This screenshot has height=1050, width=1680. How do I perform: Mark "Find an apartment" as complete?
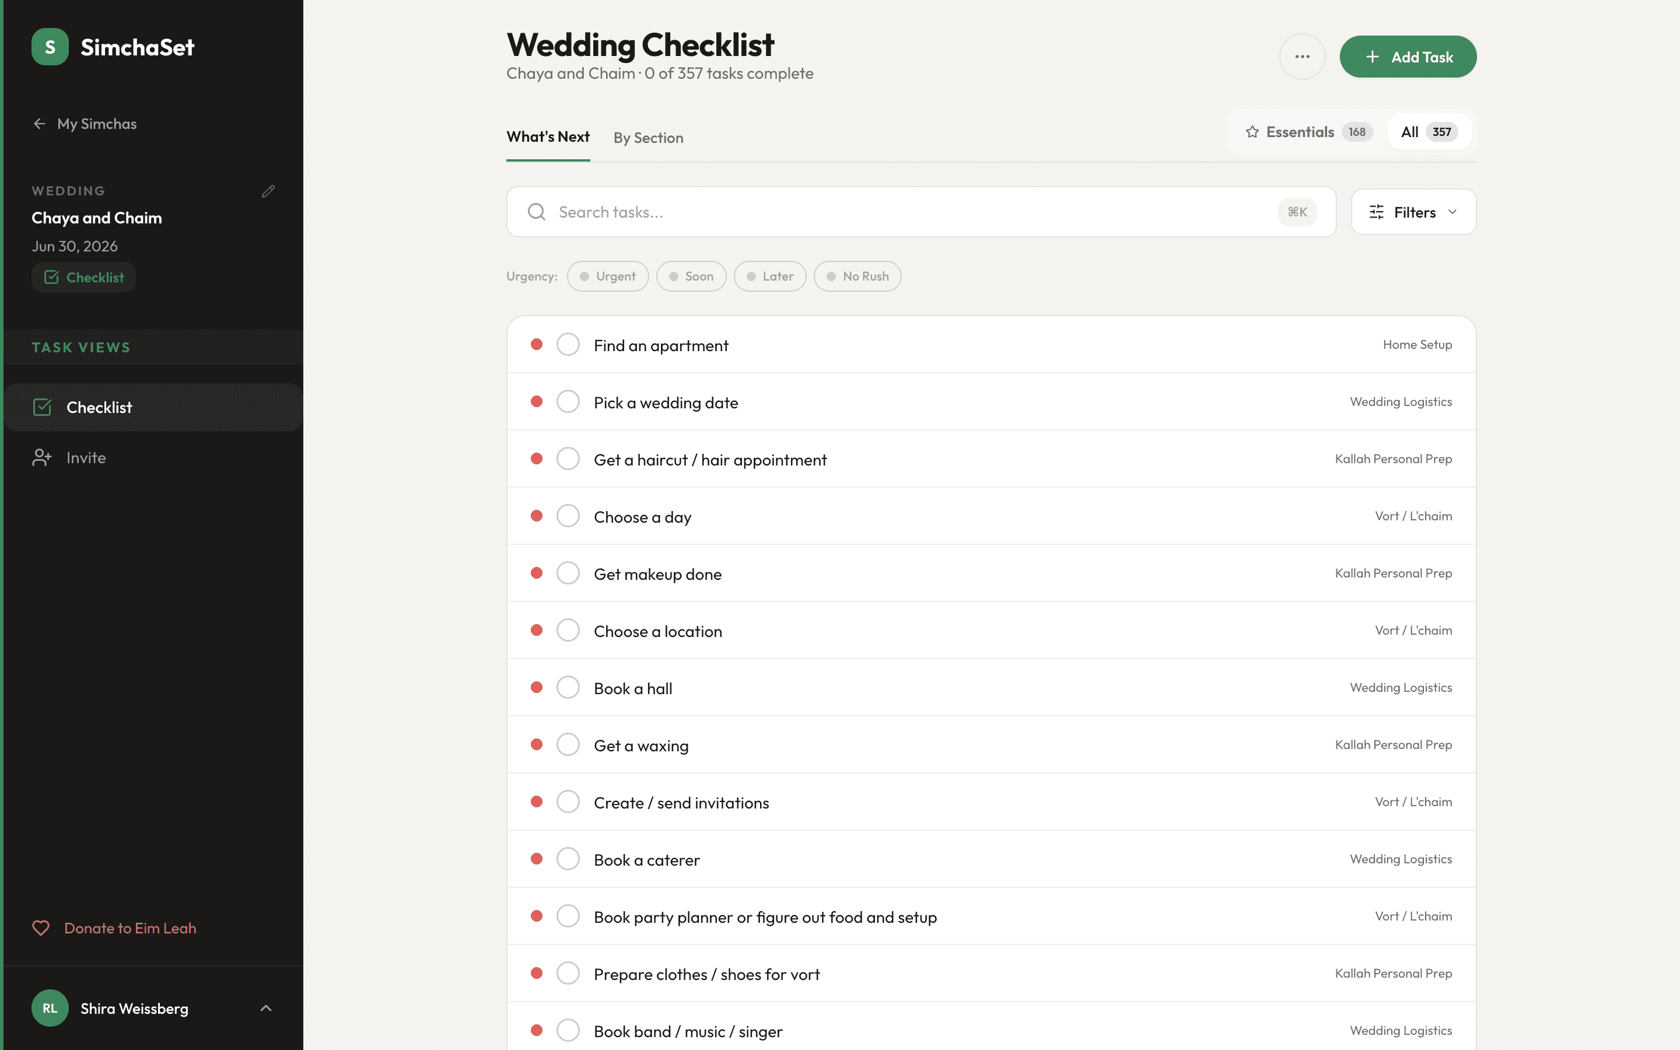(568, 344)
